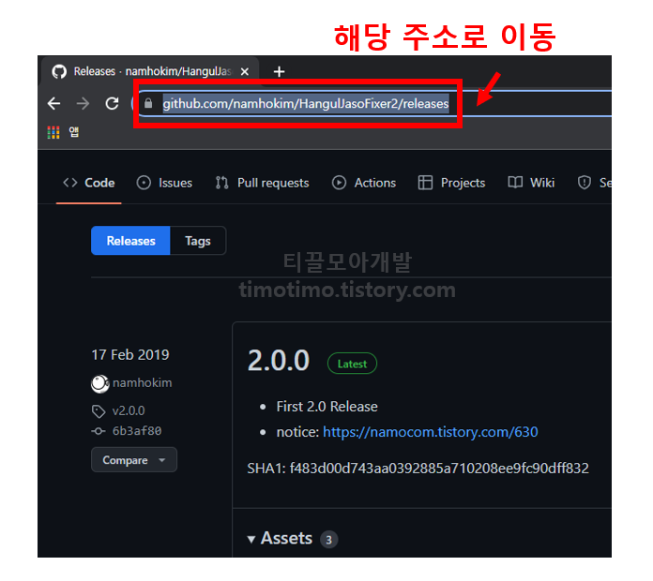Click the 17 Feb 2019 date text

(x=130, y=355)
